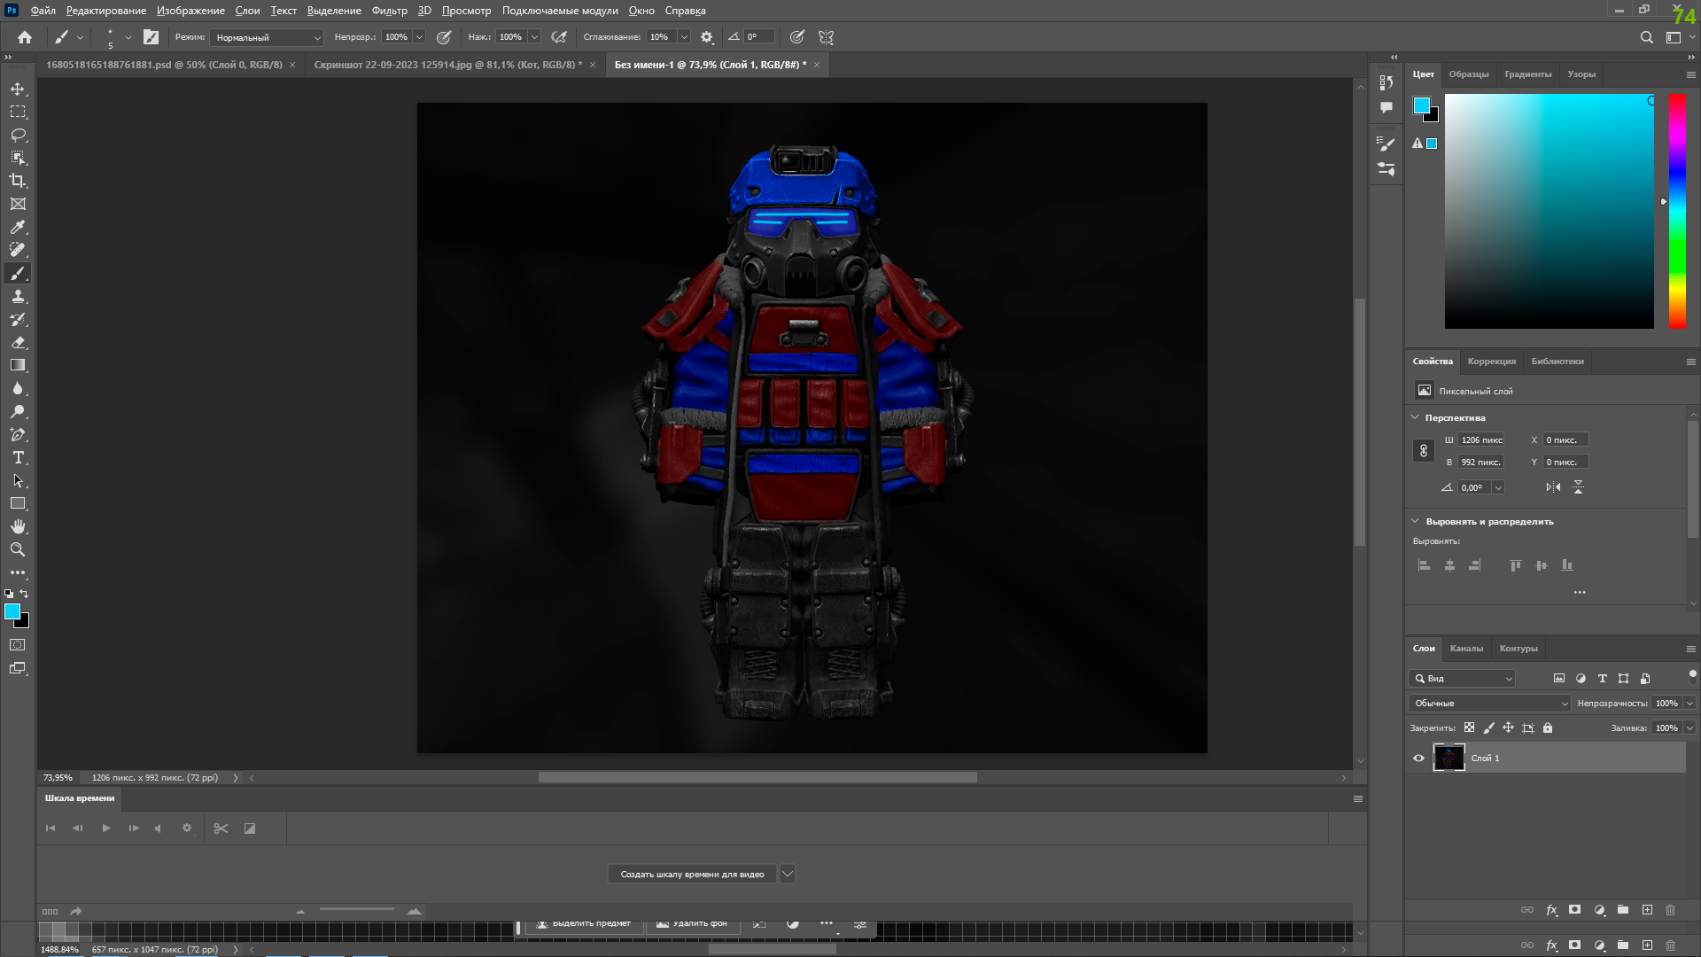Image resolution: width=1701 pixels, height=957 pixels.
Task: Select the Clone Stamp tool
Action: click(x=18, y=296)
